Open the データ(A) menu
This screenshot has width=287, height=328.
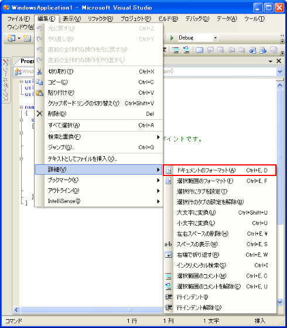coord(227,19)
